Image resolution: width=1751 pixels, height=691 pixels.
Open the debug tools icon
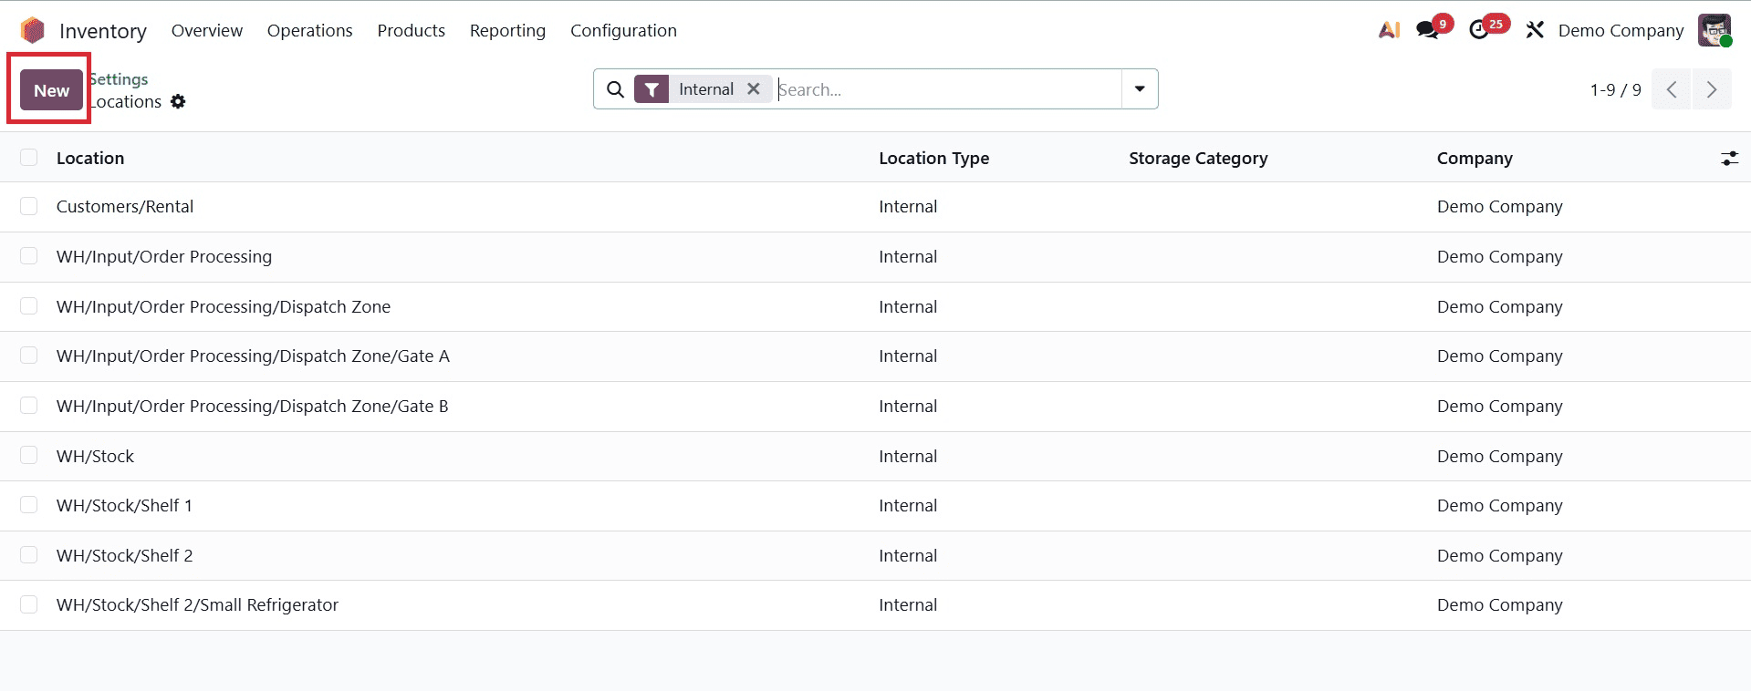coord(1535,30)
